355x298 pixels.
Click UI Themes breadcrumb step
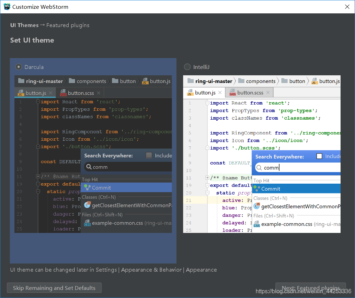point(24,25)
